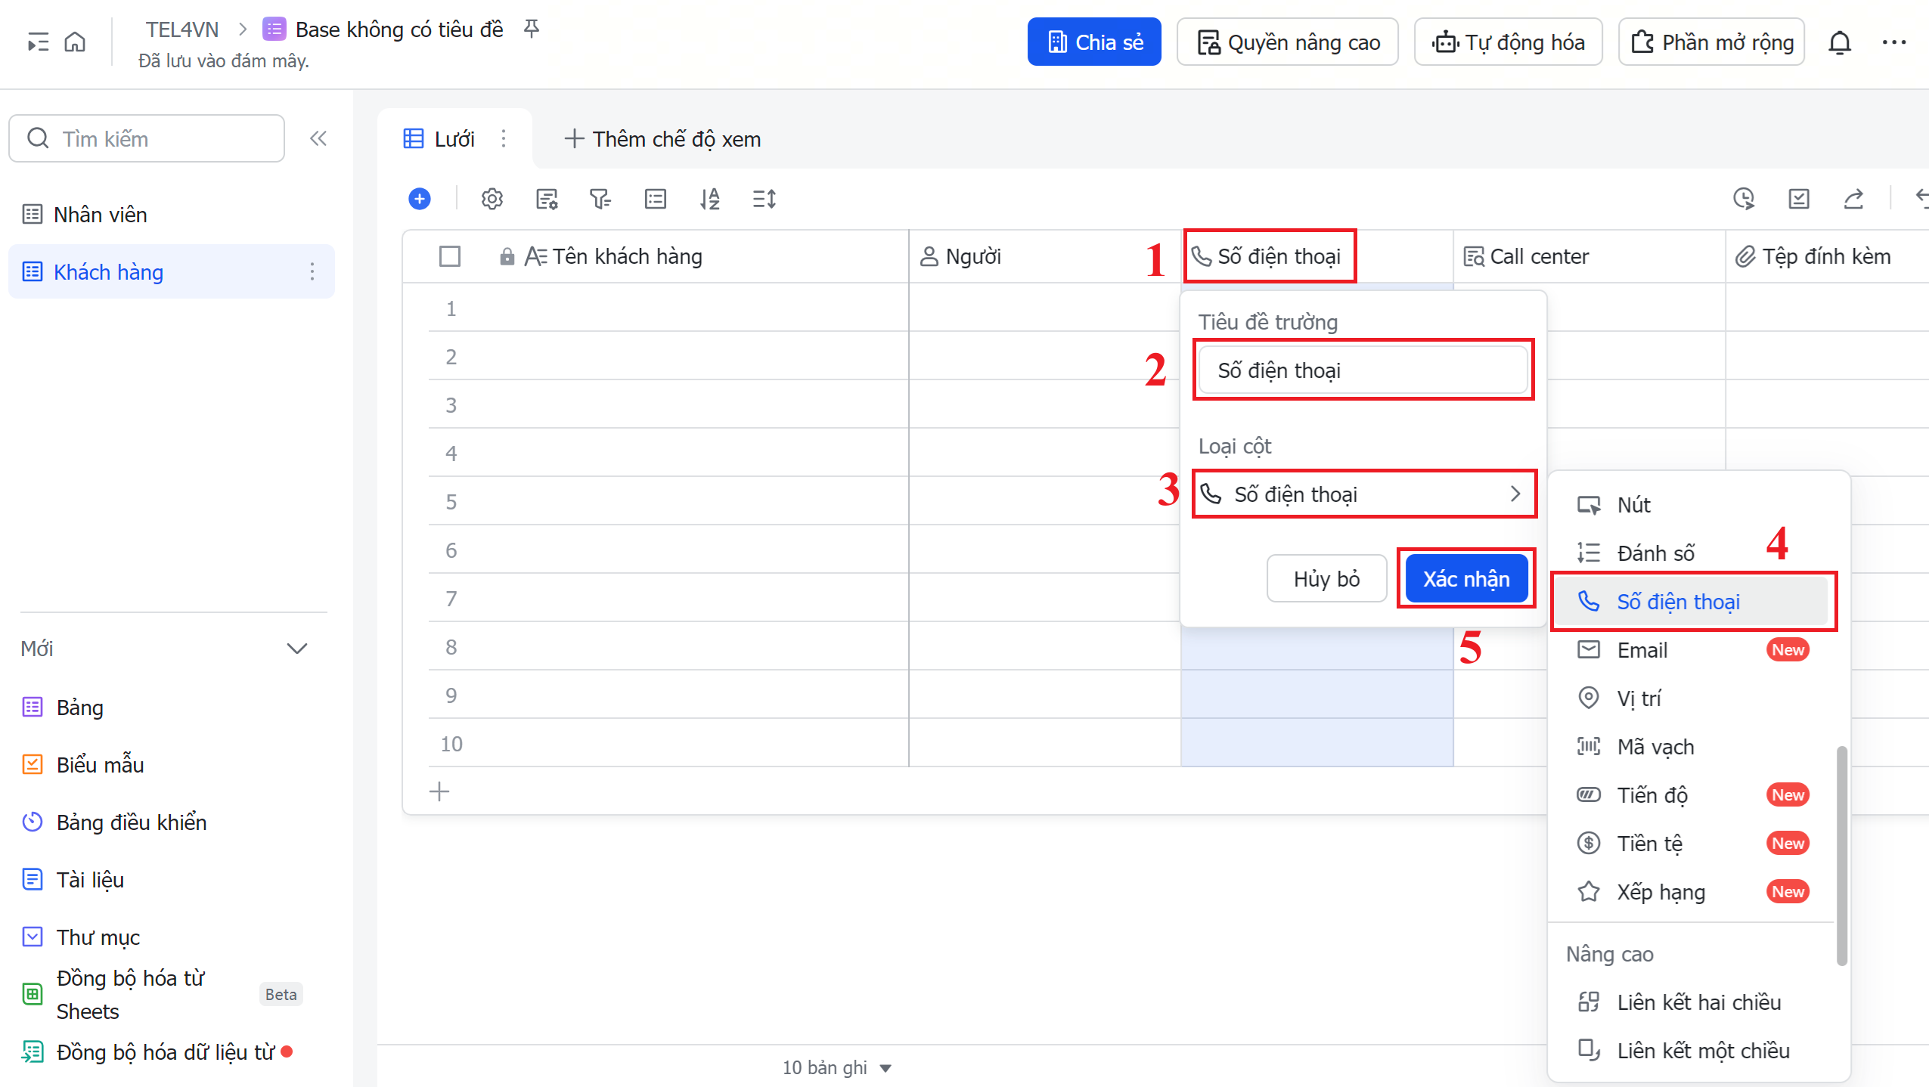
Task: Click the home icon
Action: tap(75, 42)
